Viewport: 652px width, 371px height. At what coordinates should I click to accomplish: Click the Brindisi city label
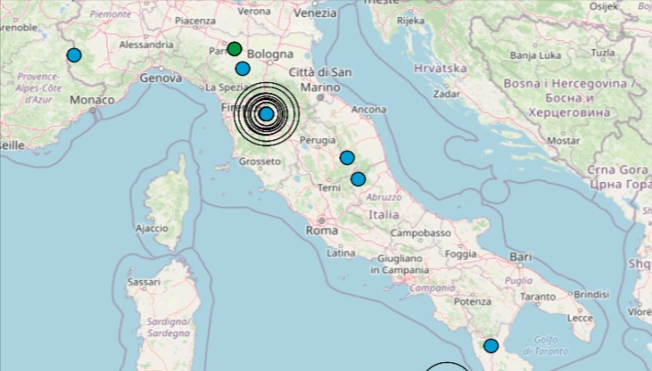click(x=591, y=294)
